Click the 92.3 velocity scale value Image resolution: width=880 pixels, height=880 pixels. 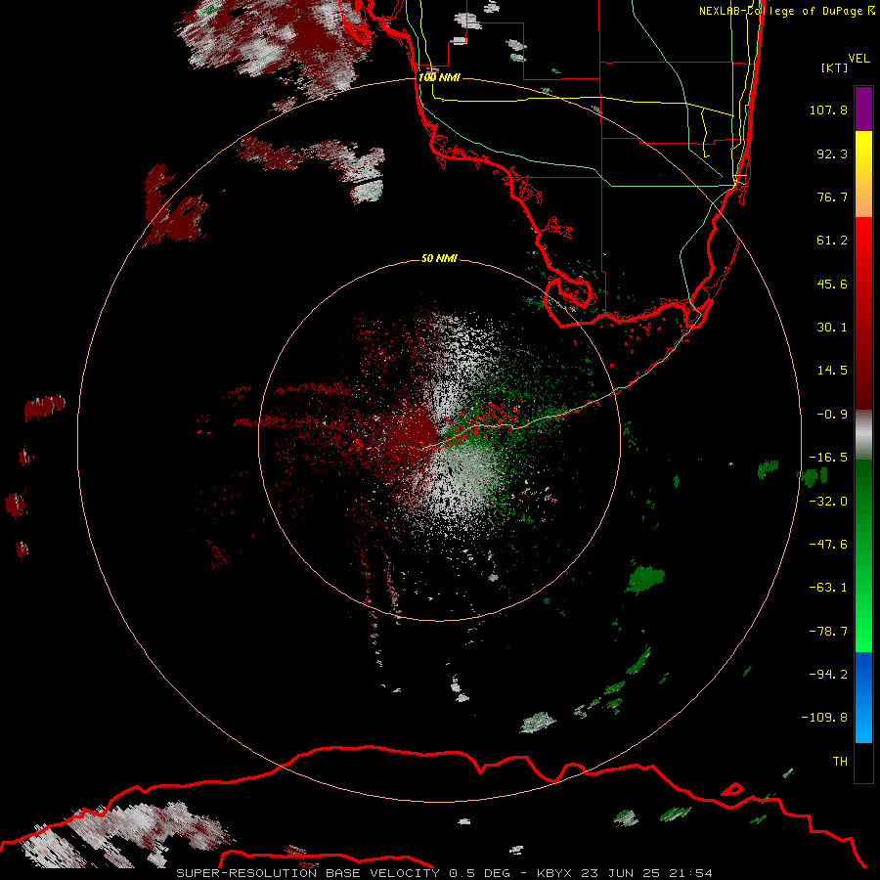click(832, 154)
